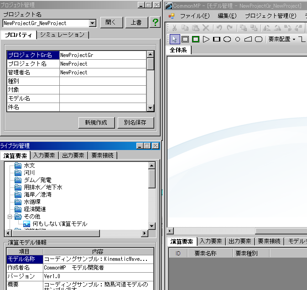This screenshot has width=307, height=290.
Task: Click the 別名保存 button
Action: pos(135,123)
